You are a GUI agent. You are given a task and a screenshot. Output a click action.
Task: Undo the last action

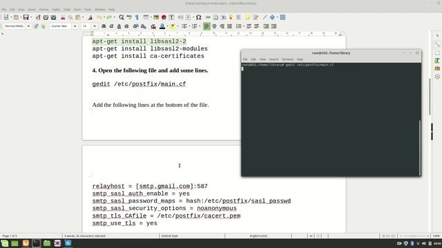coord(99,17)
